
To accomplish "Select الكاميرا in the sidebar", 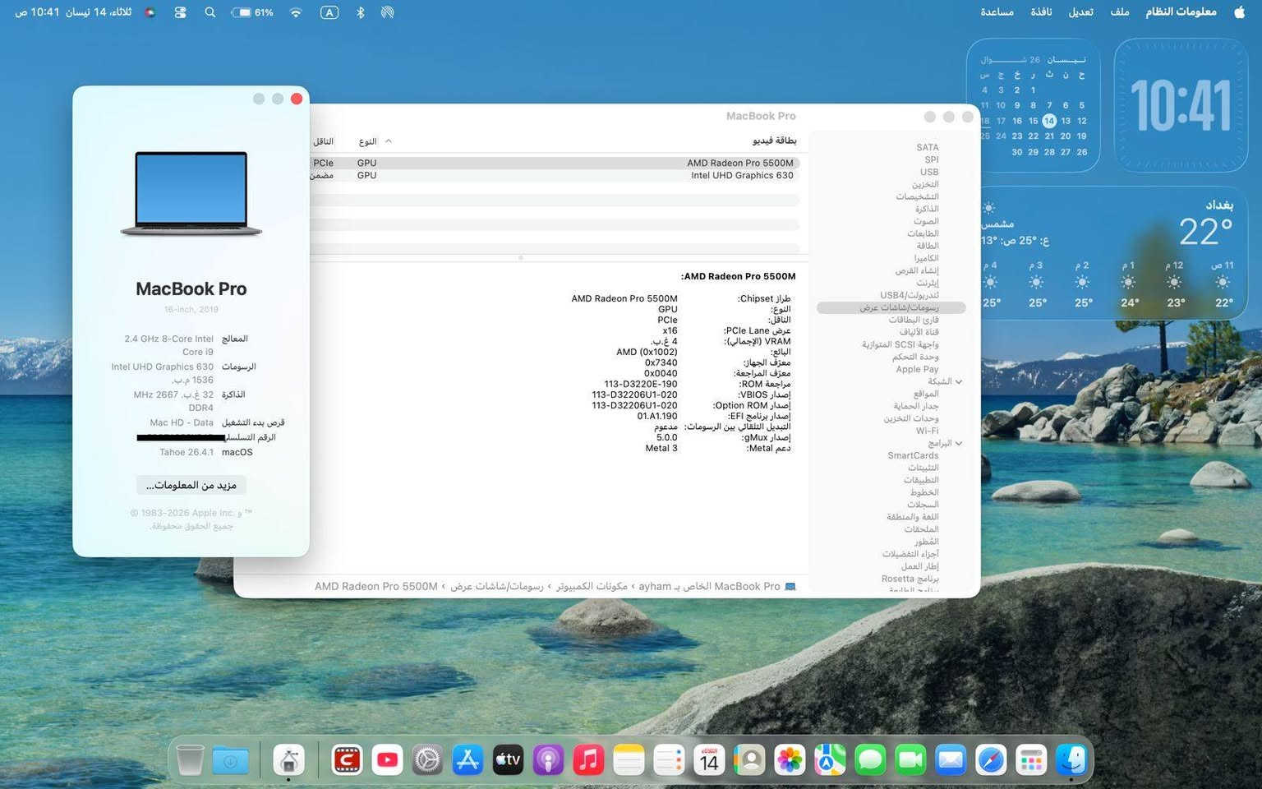I will tap(926, 258).
